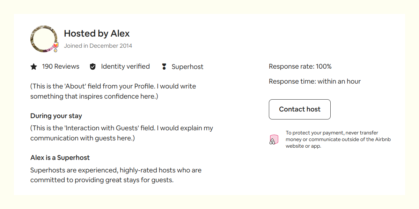
Task: Click the Hosted by Alex heading
Action: click(97, 33)
